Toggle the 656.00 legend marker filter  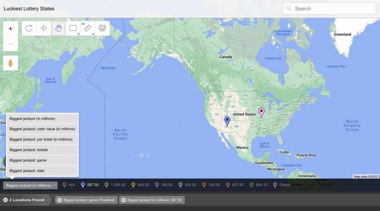tap(187, 185)
